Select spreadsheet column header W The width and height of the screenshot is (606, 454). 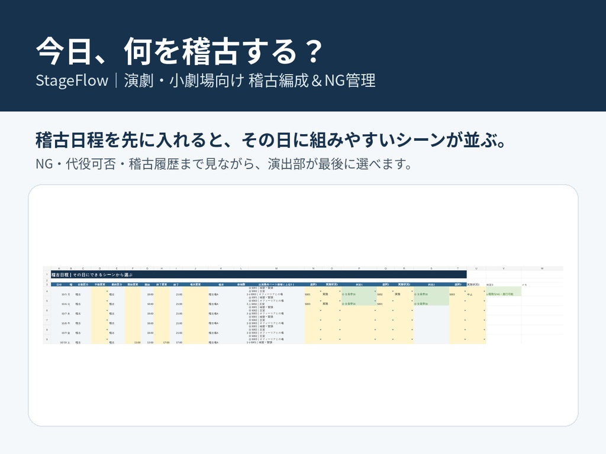(542, 268)
